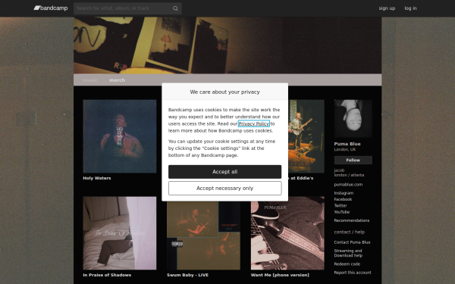455x284 pixels.
Task: Open the Twitter link
Action: (x=340, y=206)
